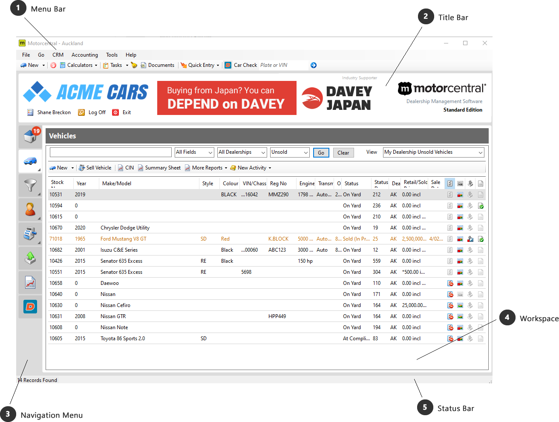Click the document column header icon
559x422 pixels.
(481, 184)
